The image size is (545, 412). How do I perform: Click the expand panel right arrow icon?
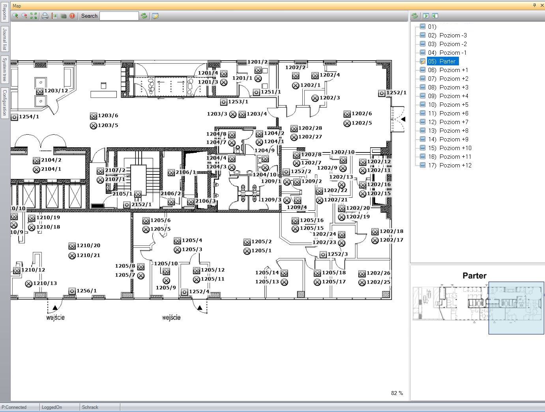(426, 16)
